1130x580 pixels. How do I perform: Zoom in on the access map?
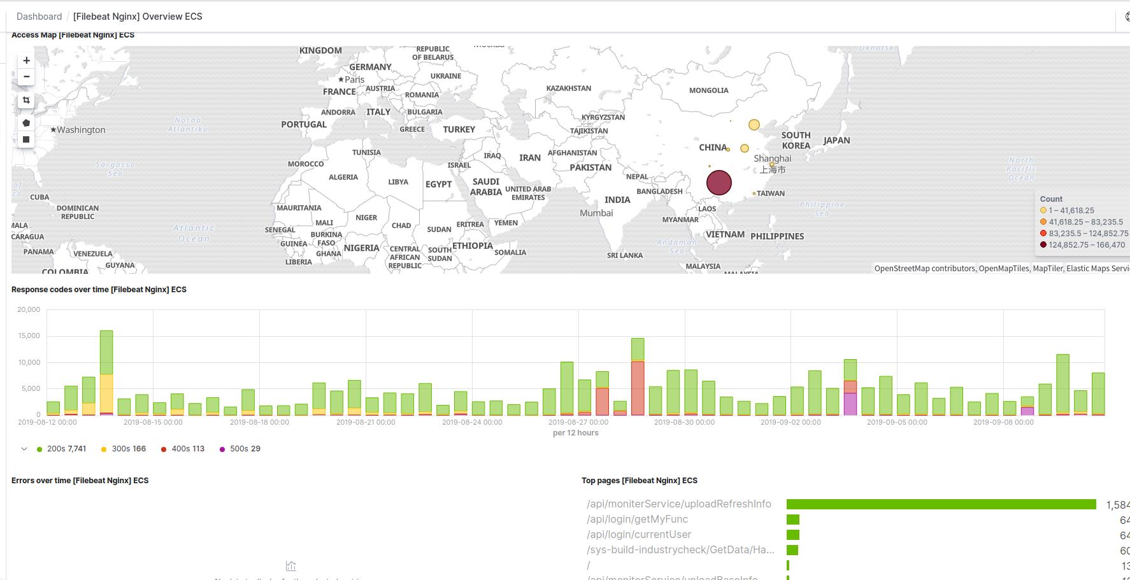point(26,60)
